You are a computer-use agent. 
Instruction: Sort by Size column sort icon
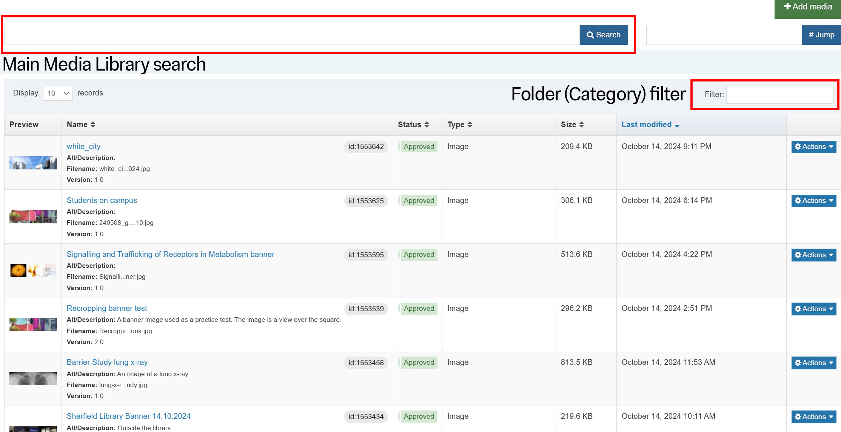click(581, 125)
